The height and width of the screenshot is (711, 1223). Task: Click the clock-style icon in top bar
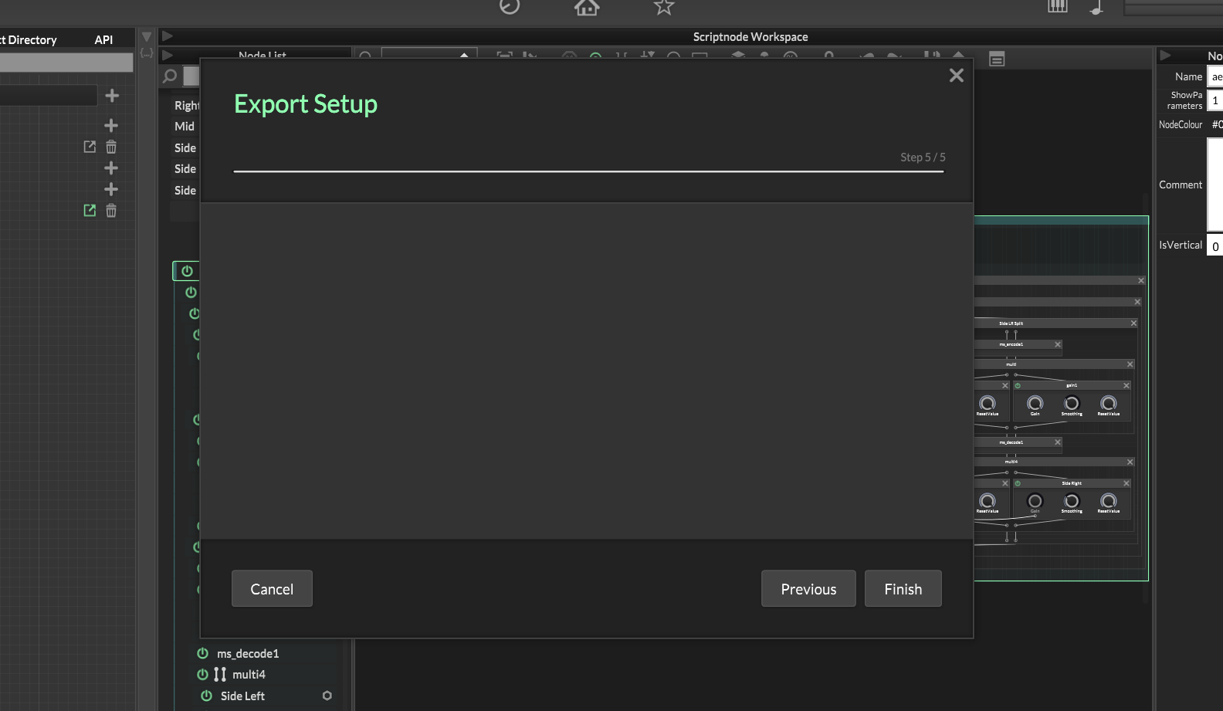tap(510, 6)
